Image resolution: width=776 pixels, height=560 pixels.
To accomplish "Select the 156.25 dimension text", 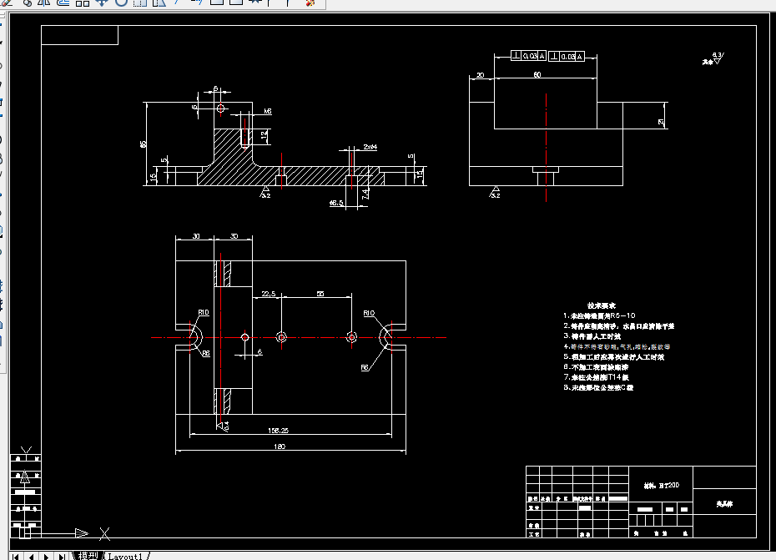I will tap(278, 431).
